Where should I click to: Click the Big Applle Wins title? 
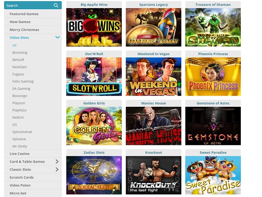pyautogui.click(x=94, y=5)
